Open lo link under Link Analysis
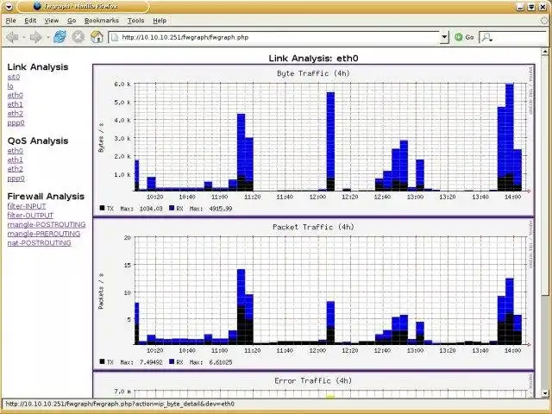The width and height of the screenshot is (552, 414). tap(10, 86)
